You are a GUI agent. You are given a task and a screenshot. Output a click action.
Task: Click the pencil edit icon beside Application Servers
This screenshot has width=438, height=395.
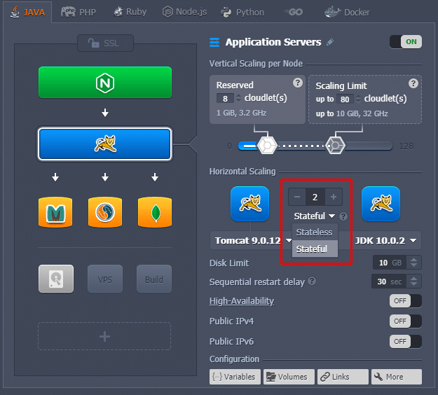[330, 42]
